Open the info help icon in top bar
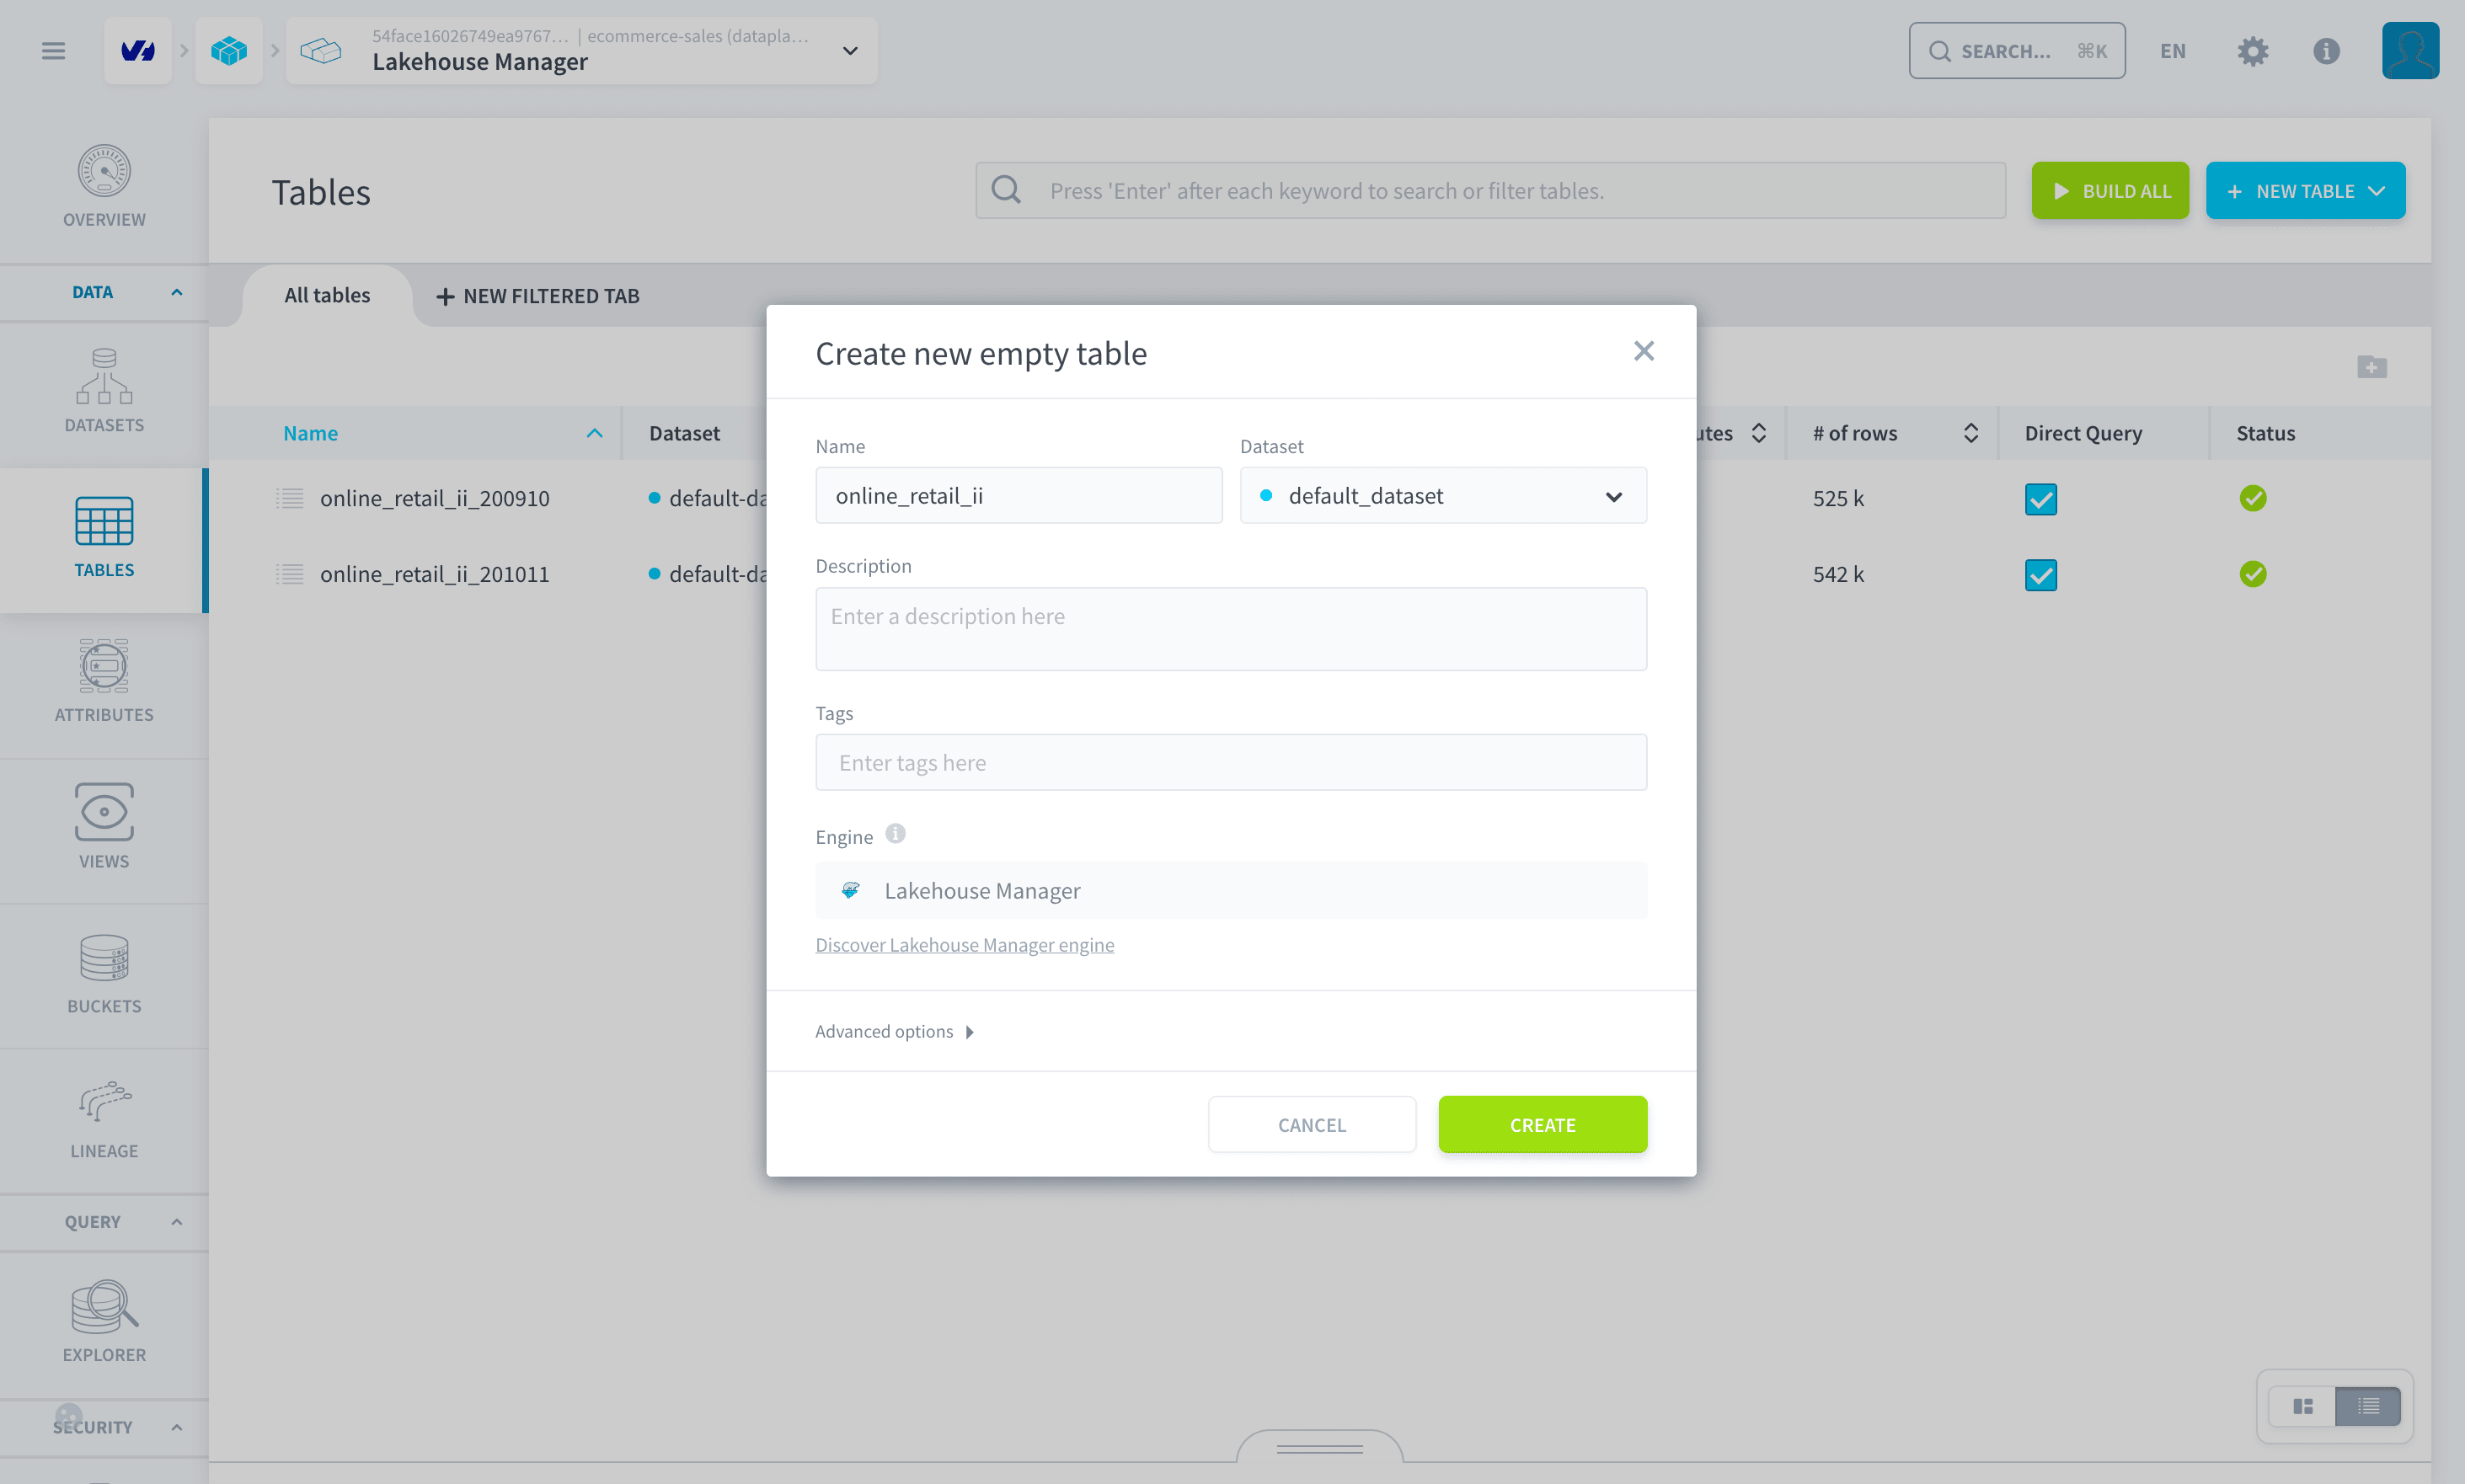Screen dimensions: 2465x1484 [2326, 51]
